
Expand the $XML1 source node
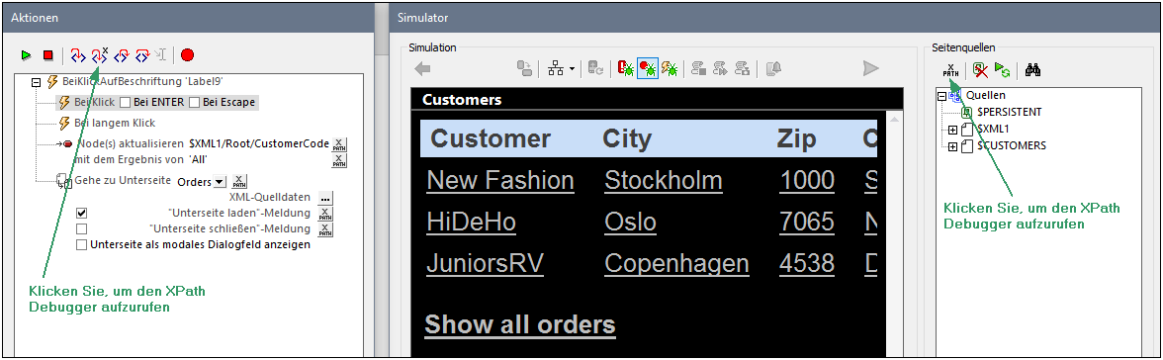coord(953,130)
